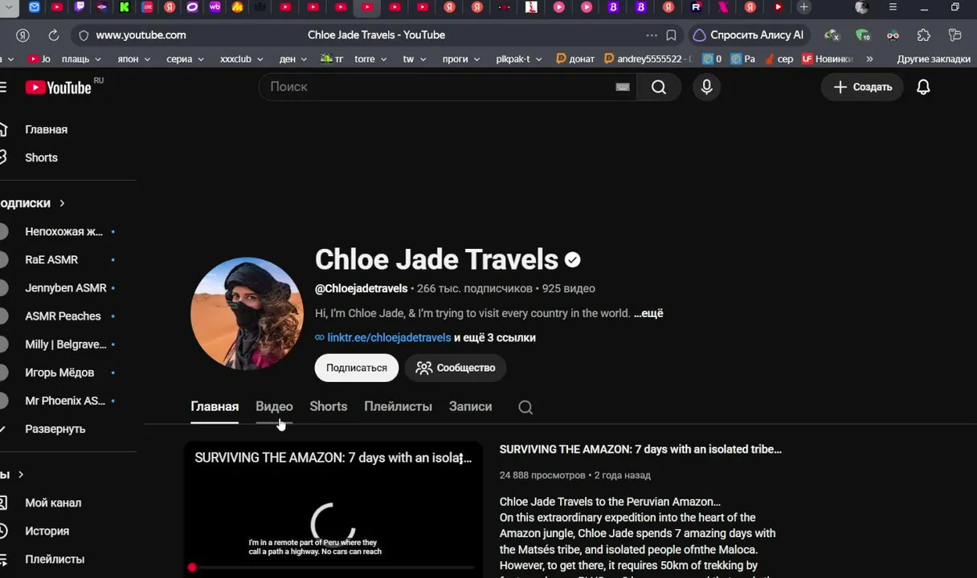Image resolution: width=977 pixels, height=578 pixels.
Task: Open the Плейлисты channel tab
Action: pyautogui.click(x=398, y=406)
